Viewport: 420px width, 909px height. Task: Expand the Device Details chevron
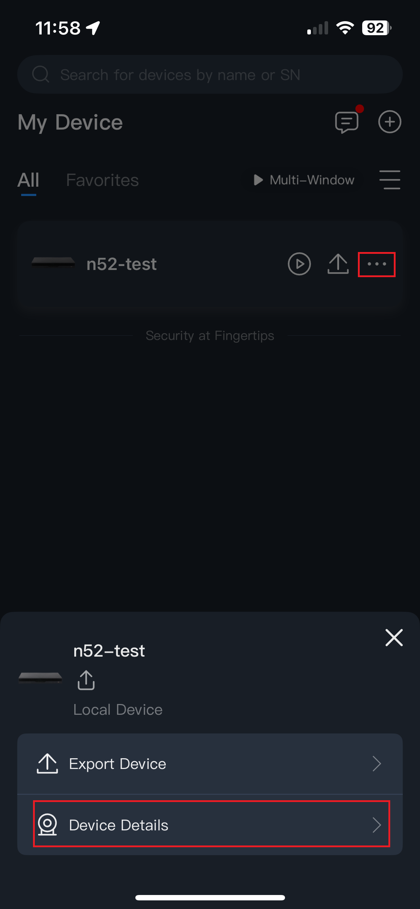point(376,825)
